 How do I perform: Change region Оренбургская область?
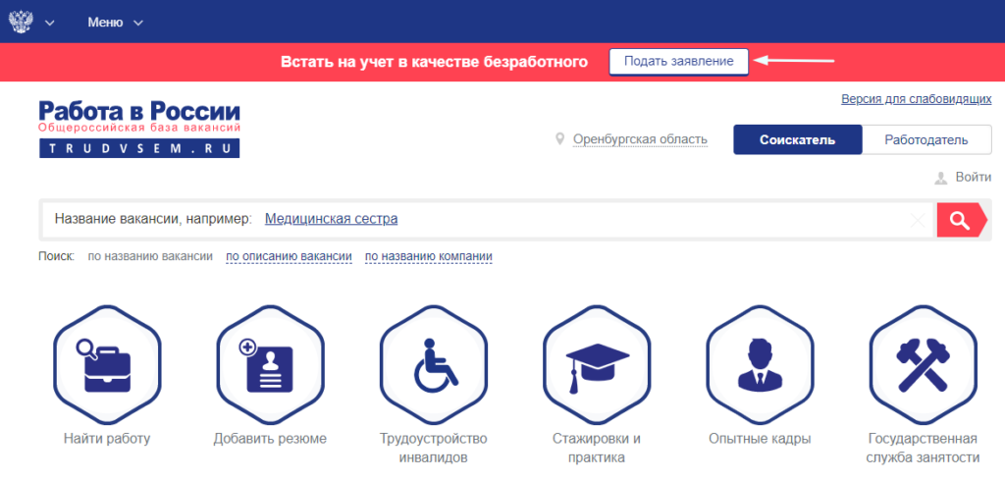click(639, 139)
